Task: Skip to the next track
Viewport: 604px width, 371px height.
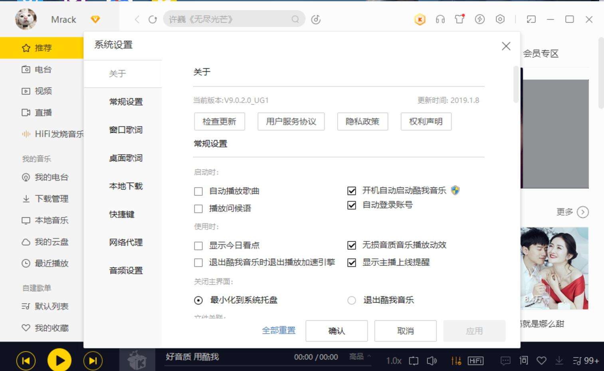Action: [93, 361]
